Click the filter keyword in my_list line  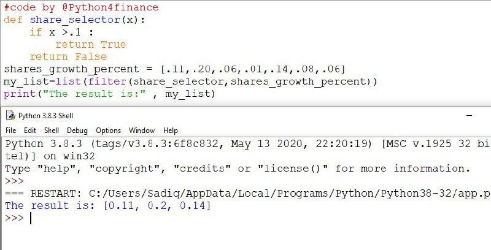pos(107,81)
